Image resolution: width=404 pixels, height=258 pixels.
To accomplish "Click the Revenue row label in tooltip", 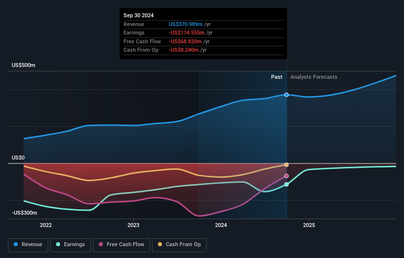I will (134, 24).
